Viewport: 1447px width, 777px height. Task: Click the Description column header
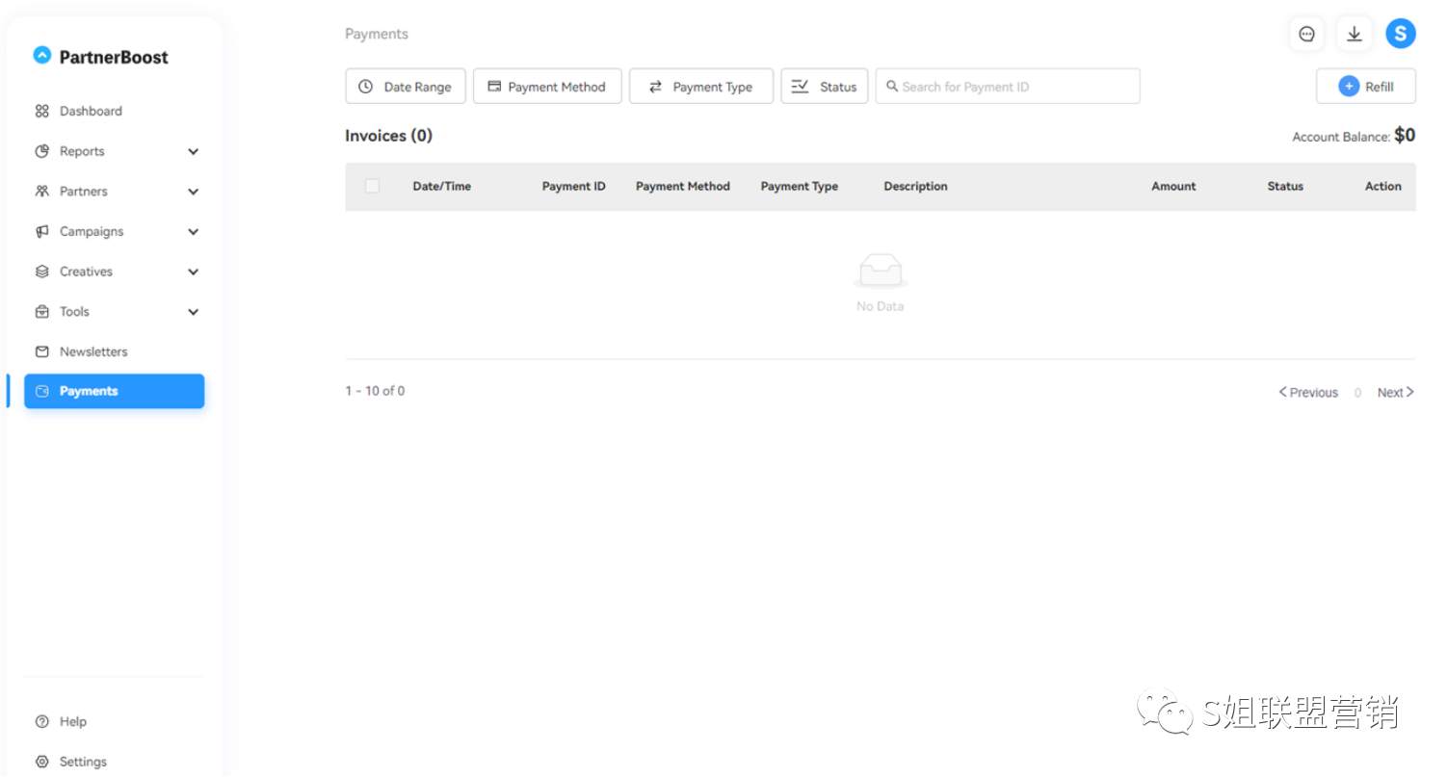pos(916,187)
